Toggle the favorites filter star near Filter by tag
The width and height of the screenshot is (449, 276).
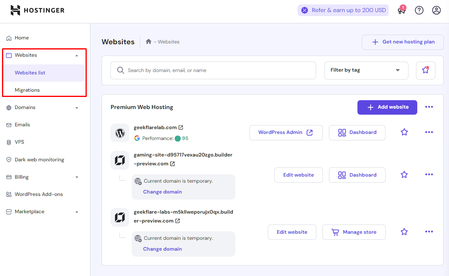click(425, 70)
